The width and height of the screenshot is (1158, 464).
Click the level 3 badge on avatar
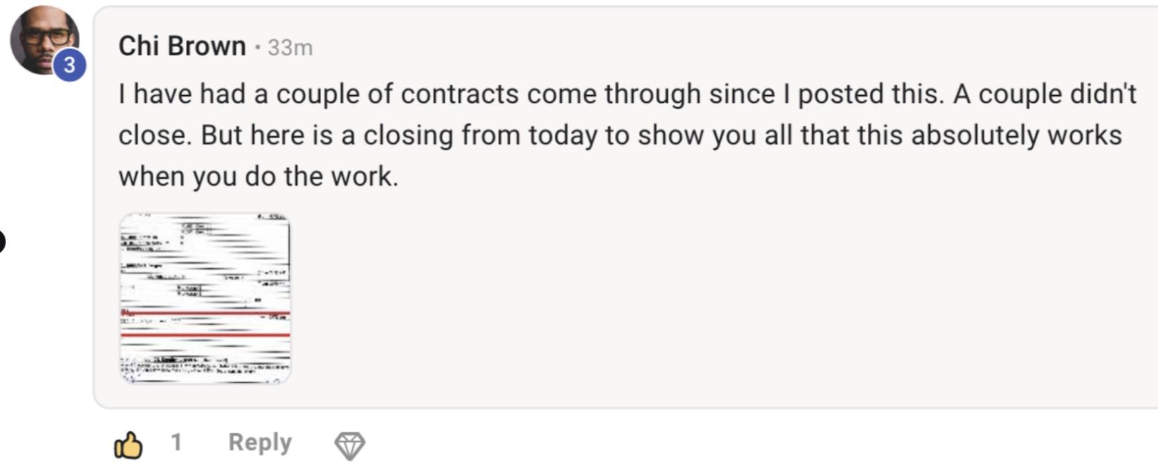(69, 65)
